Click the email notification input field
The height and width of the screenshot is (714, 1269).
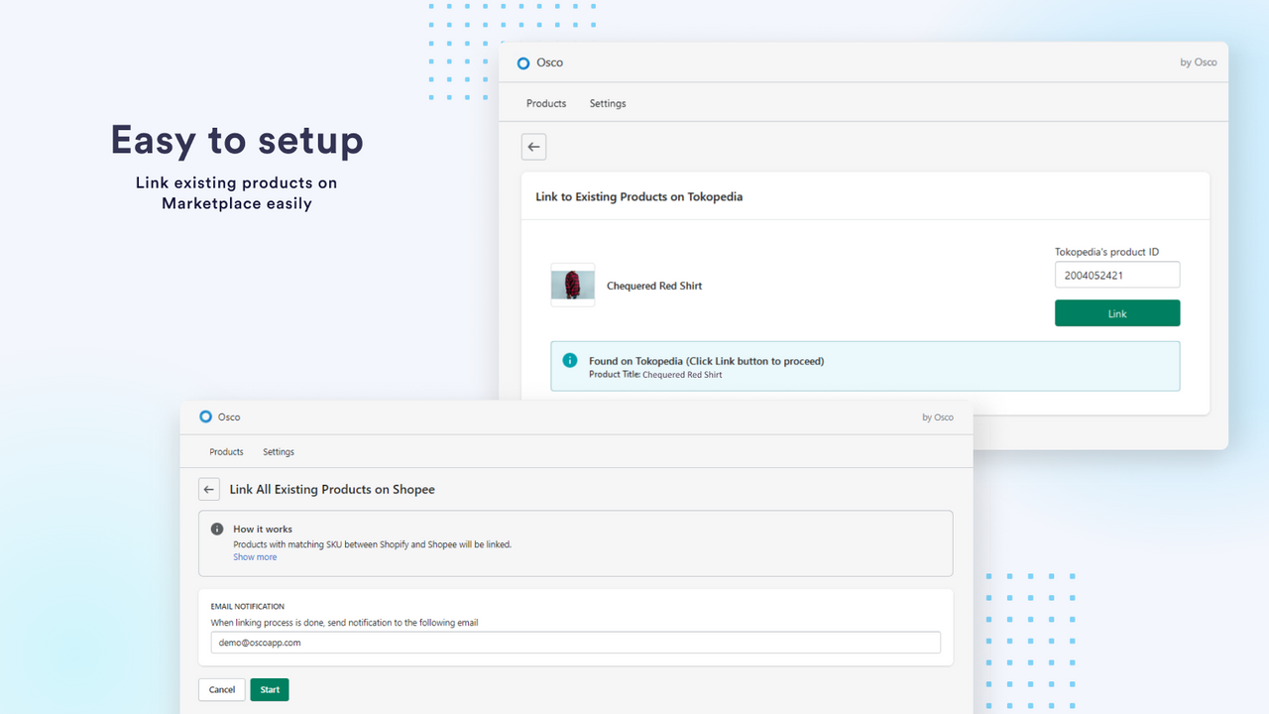point(575,643)
